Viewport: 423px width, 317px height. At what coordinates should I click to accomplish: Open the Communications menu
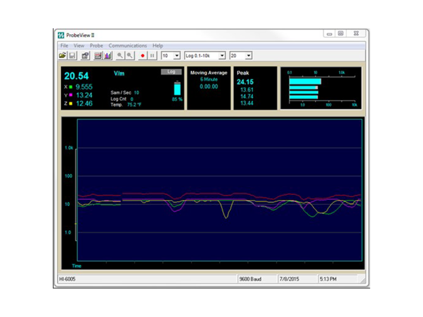128,45
